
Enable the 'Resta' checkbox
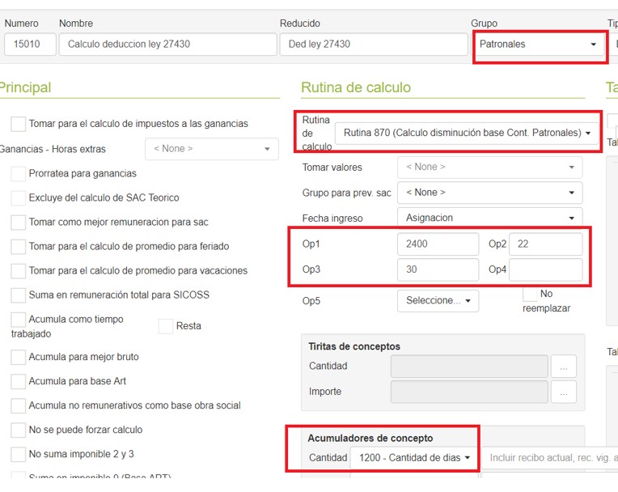(x=166, y=326)
